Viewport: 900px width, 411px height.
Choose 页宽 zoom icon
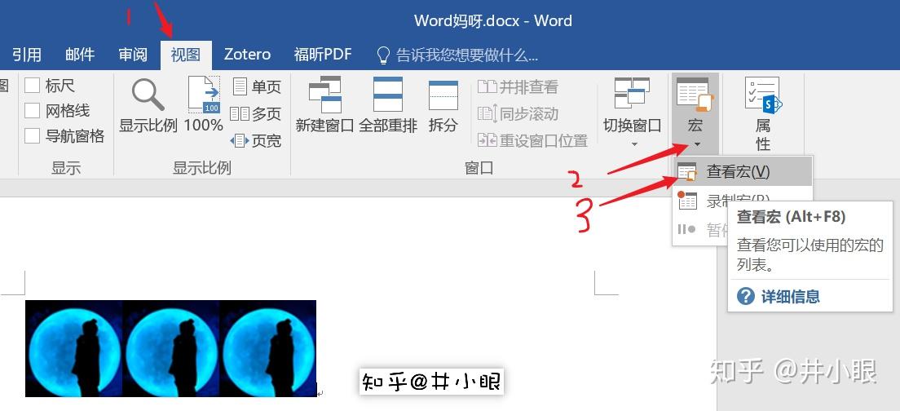tap(240, 140)
